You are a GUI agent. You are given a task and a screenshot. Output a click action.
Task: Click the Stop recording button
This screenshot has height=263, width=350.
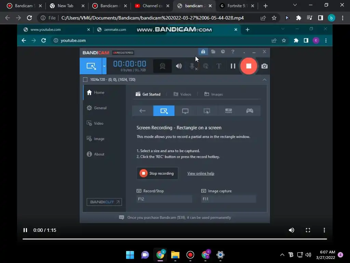click(x=157, y=173)
